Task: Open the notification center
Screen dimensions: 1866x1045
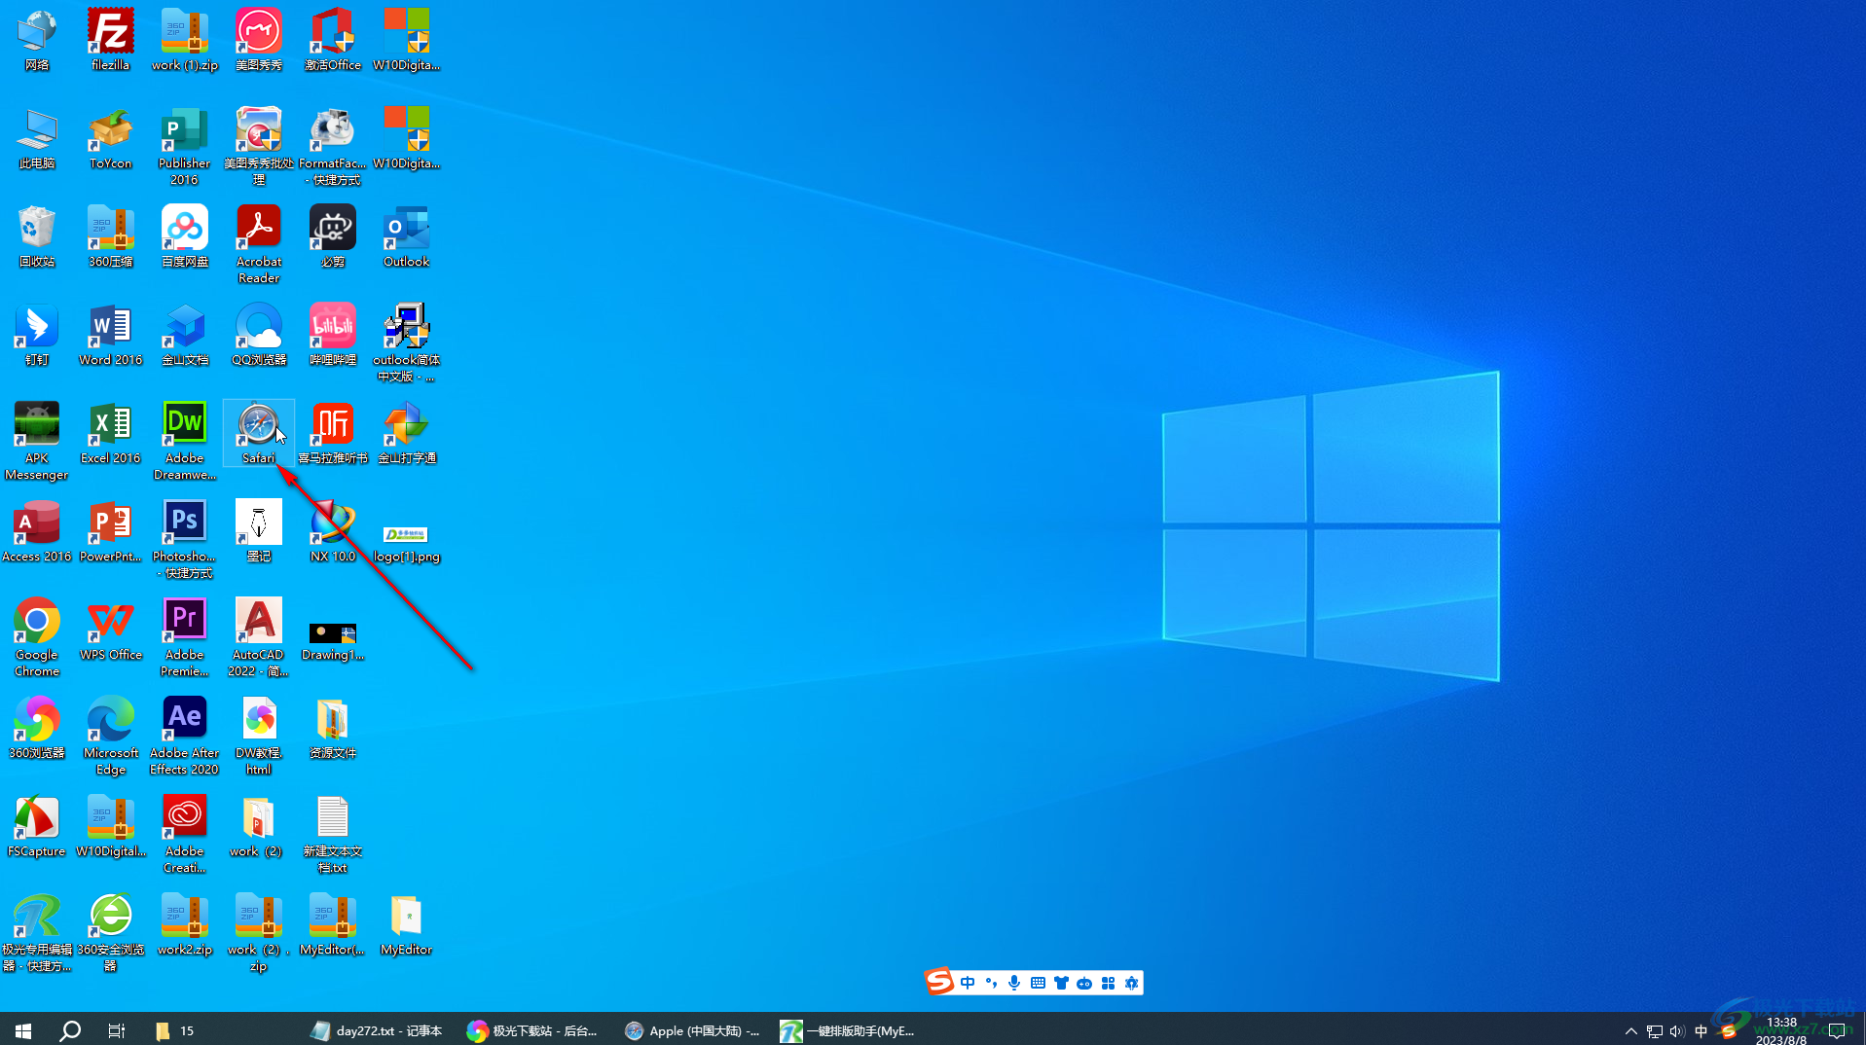Action: coord(1838,1031)
